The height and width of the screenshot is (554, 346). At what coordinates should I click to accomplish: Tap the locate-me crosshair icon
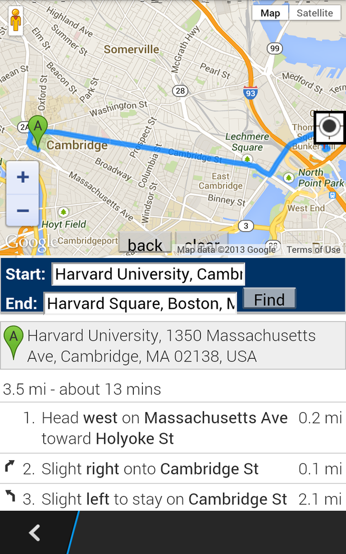click(x=330, y=127)
